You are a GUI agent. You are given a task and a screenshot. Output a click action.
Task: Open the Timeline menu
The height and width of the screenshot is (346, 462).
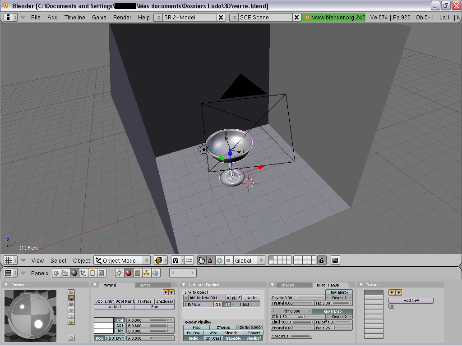[75, 18]
